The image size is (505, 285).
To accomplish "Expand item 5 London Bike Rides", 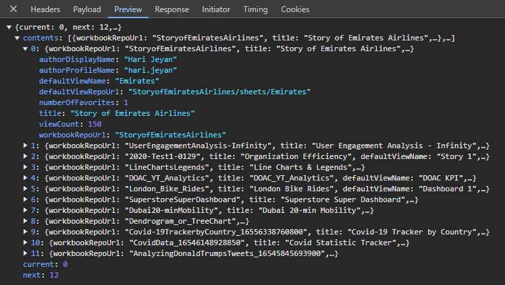I will coord(26,189).
